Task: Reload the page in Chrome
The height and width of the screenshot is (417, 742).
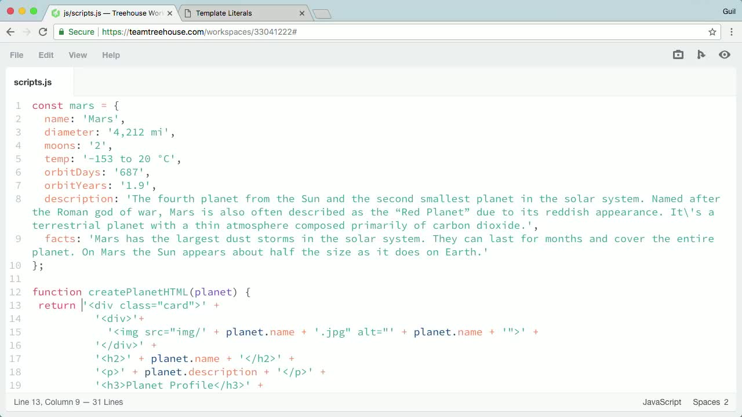Action: (43, 32)
